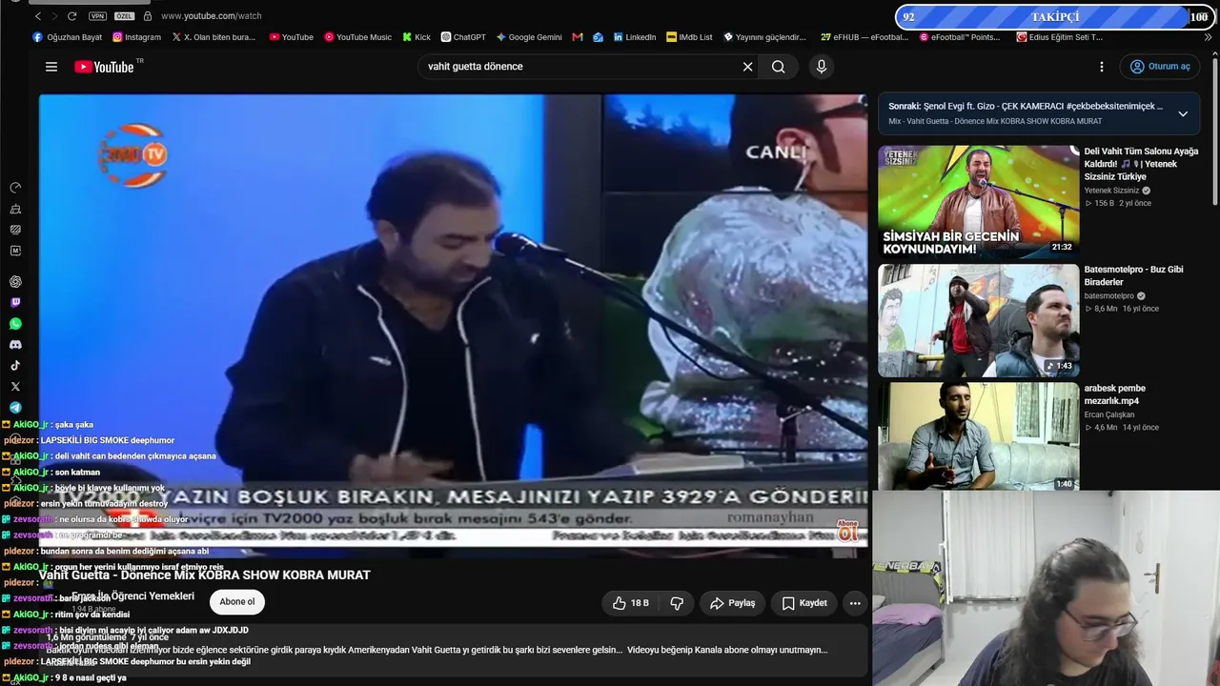Visit the Ercan Çalışkan channel name
This screenshot has width=1220, height=686.
tap(1109, 414)
